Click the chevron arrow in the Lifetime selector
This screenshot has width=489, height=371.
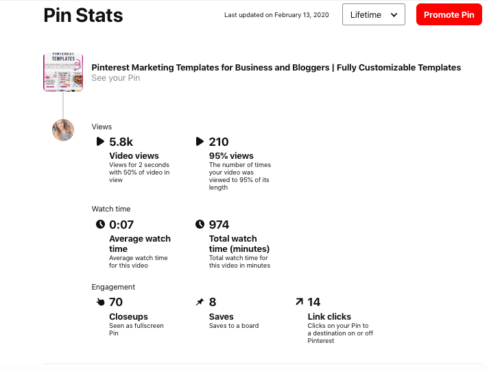[x=394, y=15]
